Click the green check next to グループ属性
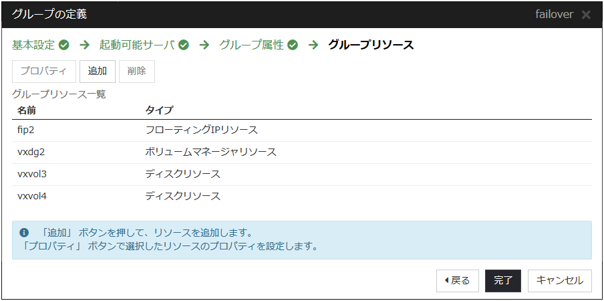The height and width of the screenshot is (301, 604). (292, 45)
